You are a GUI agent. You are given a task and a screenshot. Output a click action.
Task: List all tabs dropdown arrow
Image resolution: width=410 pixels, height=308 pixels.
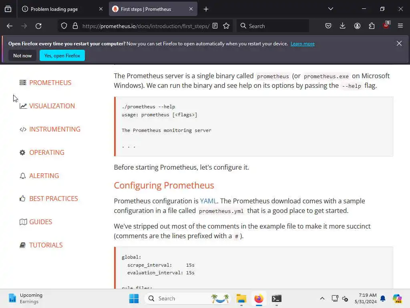[330, 9]
